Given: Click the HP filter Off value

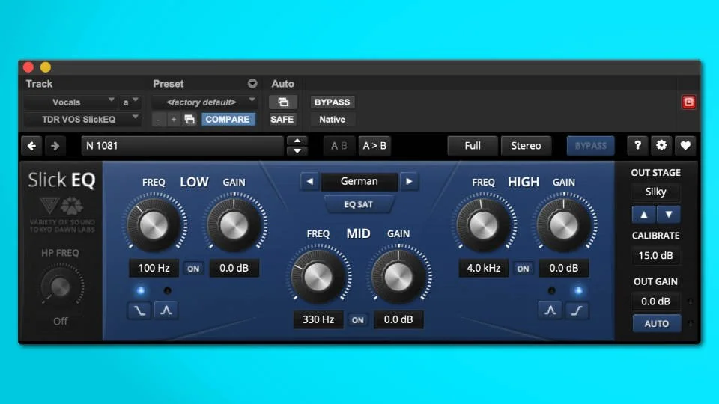Looking at the screenshot, I should coord(61,322).
